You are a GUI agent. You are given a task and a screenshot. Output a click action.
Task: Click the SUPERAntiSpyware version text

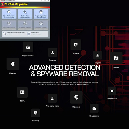[15, 33]
